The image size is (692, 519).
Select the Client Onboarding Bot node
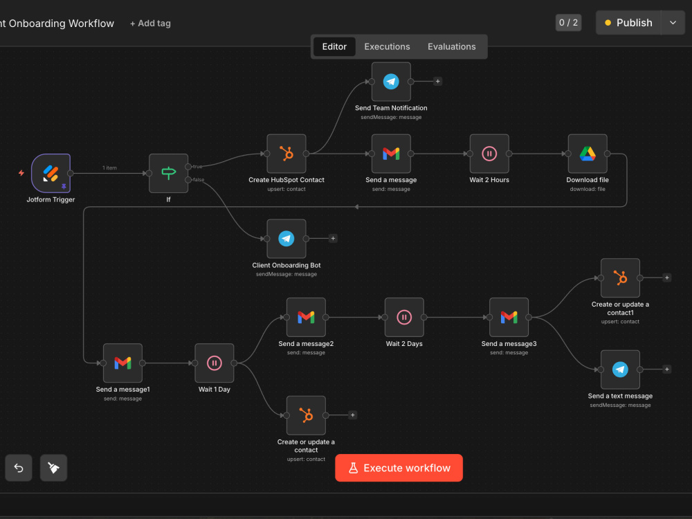[x=286, y=239]
